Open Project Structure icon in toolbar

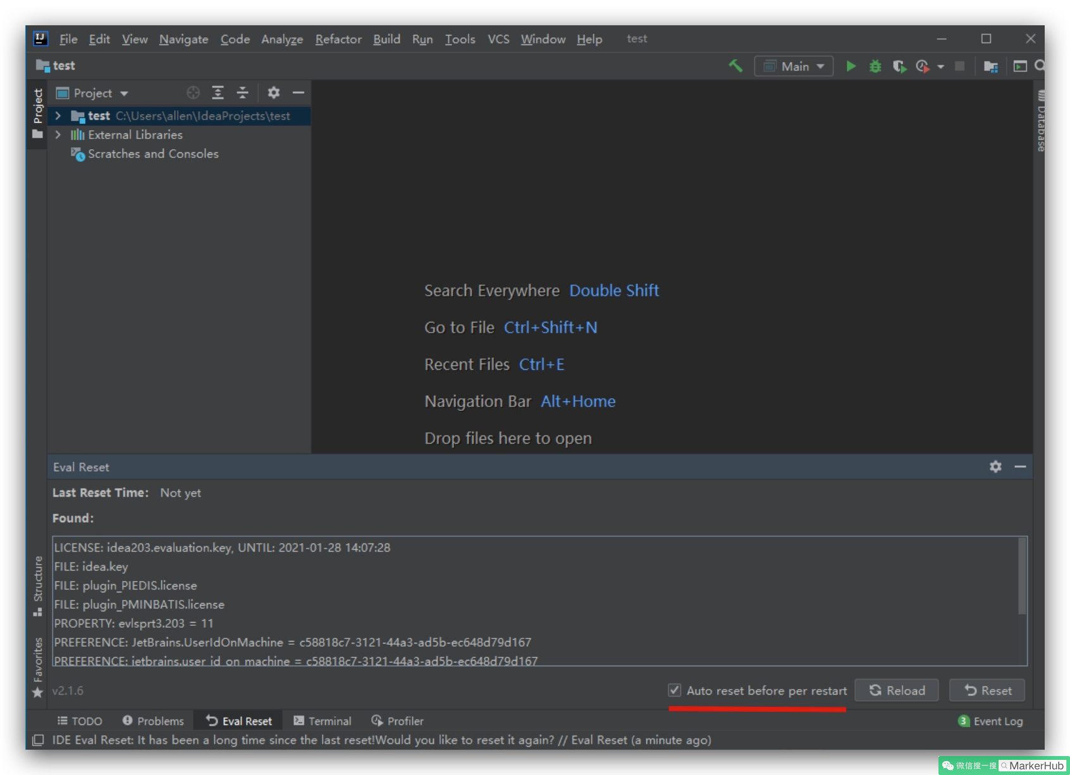[990, 66]
